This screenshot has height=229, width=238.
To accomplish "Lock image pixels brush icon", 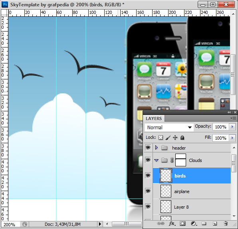I will (168, 138).
